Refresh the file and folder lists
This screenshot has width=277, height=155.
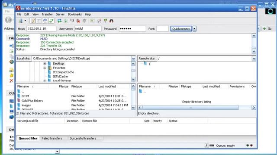(x=60, y=21)
